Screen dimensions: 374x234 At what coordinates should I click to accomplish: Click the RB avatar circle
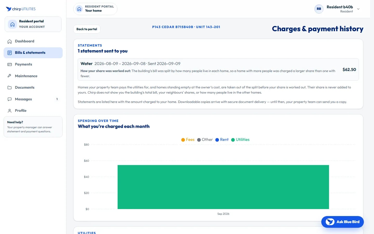[x=319, y=9]
